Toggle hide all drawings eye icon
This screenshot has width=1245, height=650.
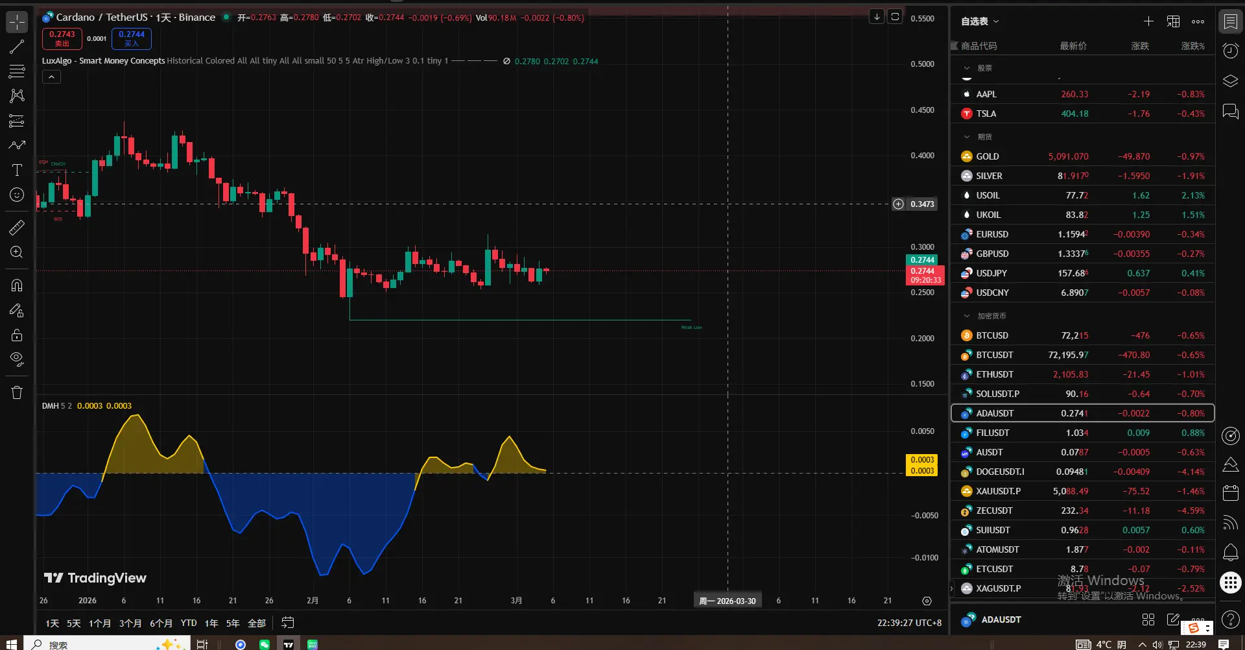click(x=17, y=359)
